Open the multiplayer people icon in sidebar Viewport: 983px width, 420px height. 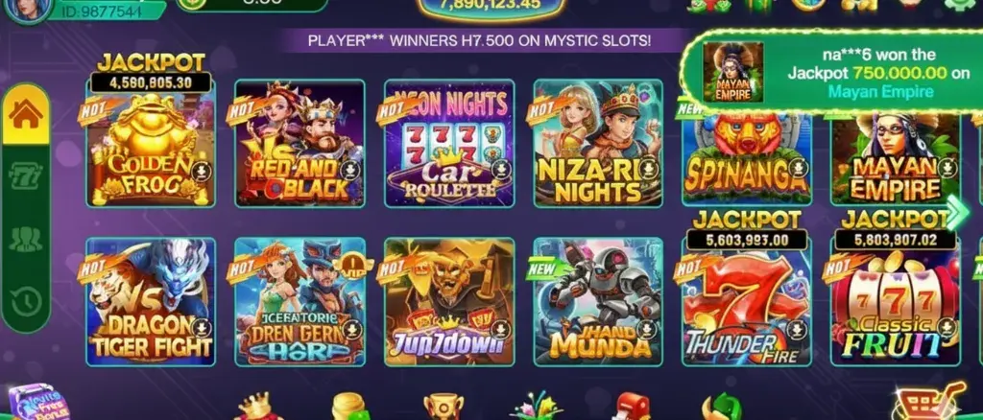point(26,240)
